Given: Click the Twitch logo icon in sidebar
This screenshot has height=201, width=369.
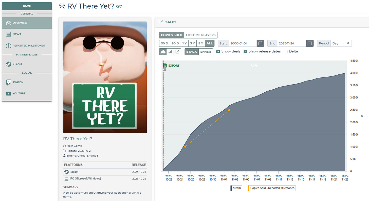Looking at the screenshot, I should (x=9, y=82).
